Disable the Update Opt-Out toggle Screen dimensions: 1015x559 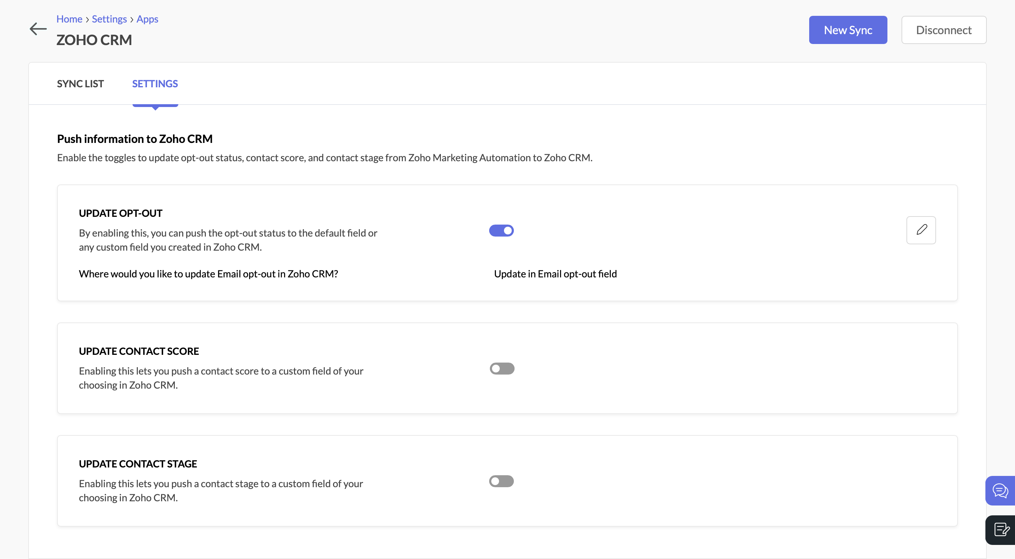[x=501, y=230]
